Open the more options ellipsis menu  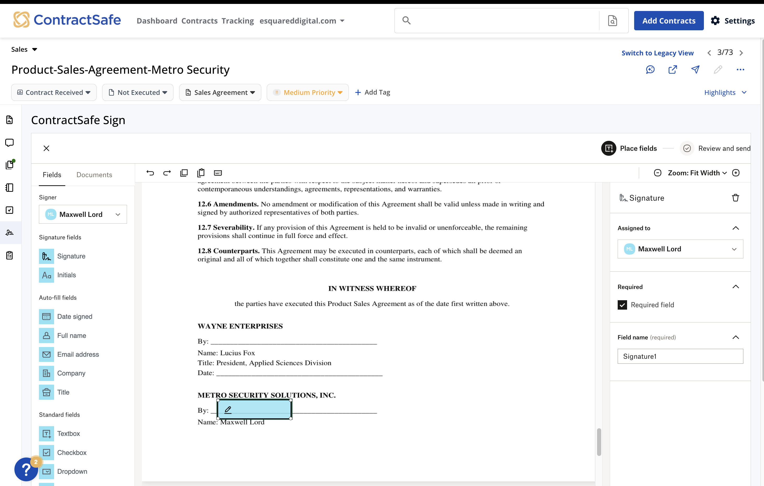[x=740, y=70]
